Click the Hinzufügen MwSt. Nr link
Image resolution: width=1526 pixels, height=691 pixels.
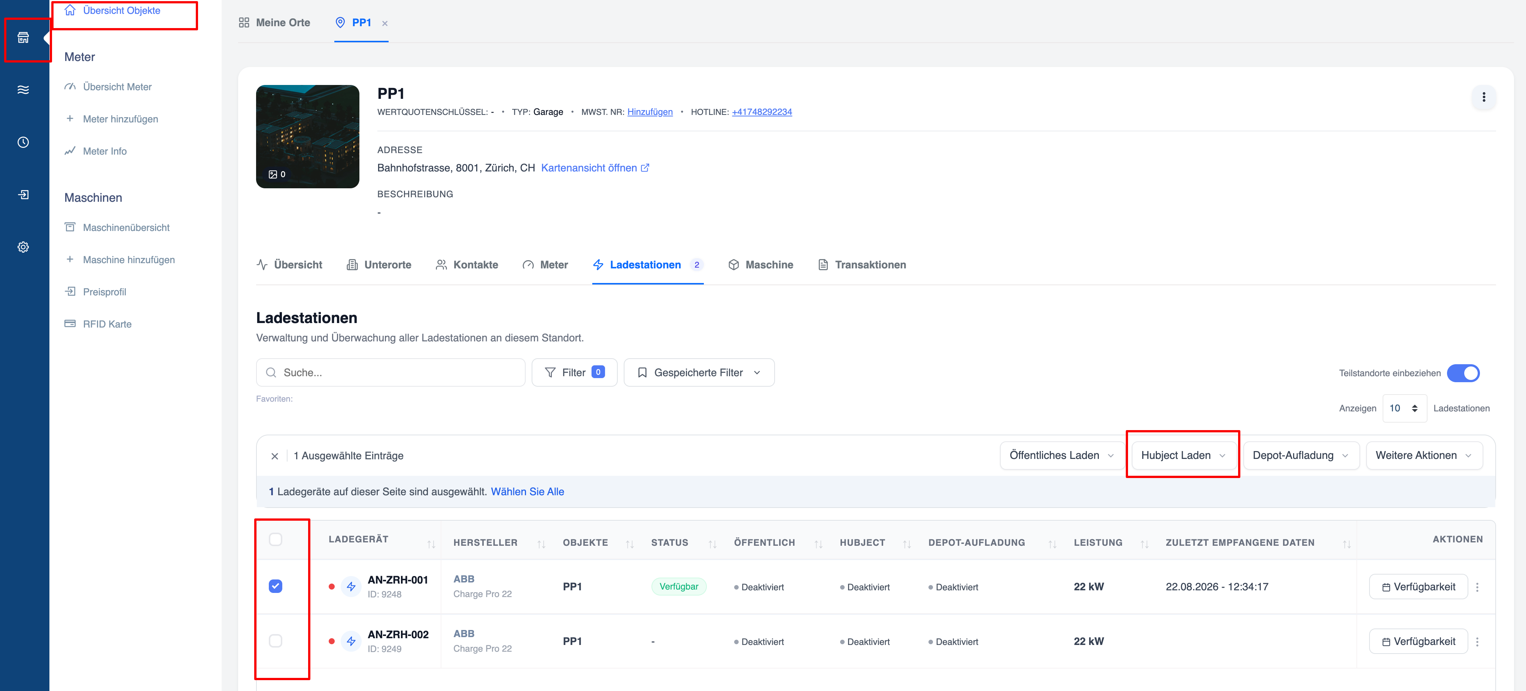coord(650,112)
